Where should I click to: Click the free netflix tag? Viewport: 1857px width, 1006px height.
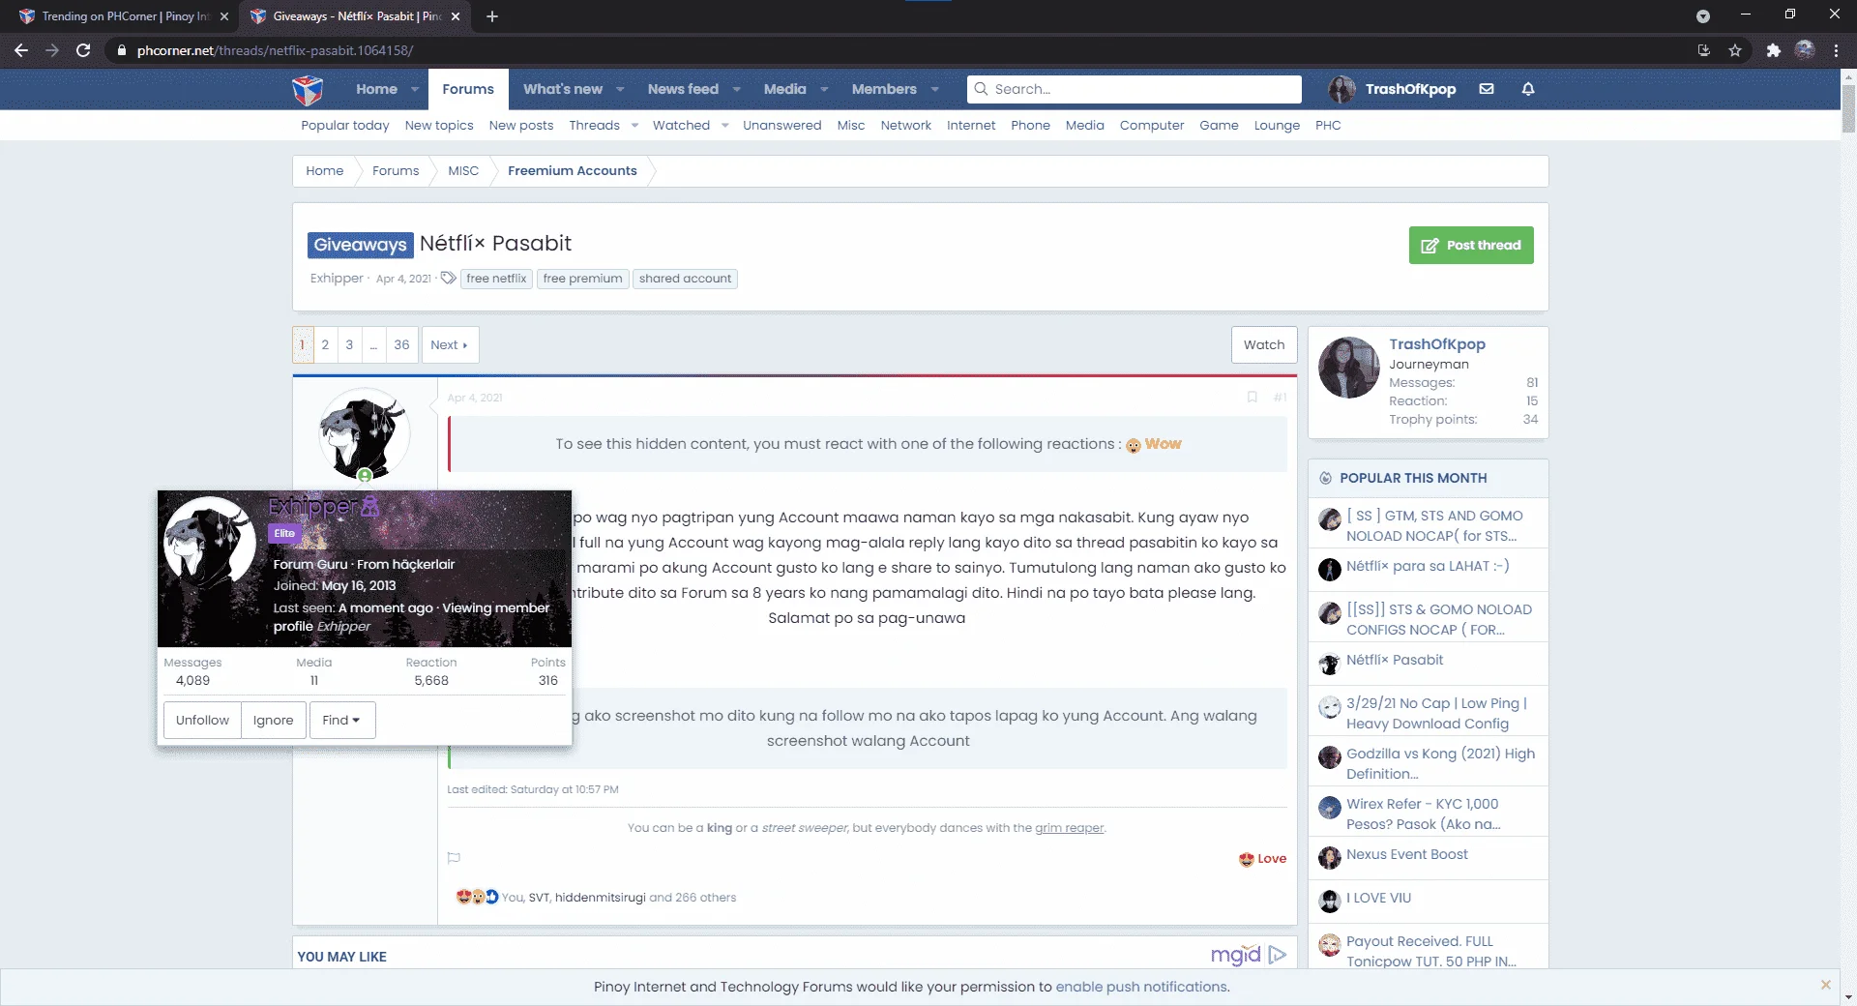[496, 279]
